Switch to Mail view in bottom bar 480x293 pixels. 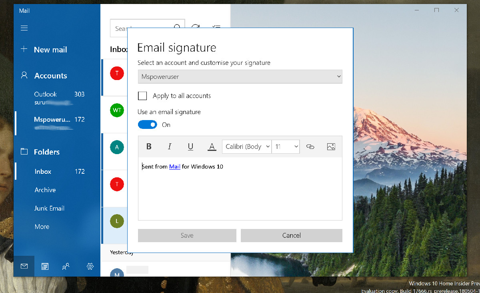point(24,266)
